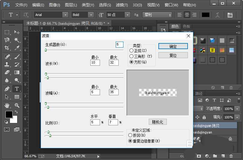
Task: Choose the 正弦 (Sine) wave type
Action: pyautogui.click(x=131, y=51)
